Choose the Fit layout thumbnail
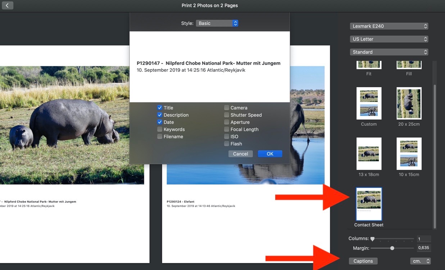Image resolution: width=445 pixels, height=270 pixels. pos(369,65)
